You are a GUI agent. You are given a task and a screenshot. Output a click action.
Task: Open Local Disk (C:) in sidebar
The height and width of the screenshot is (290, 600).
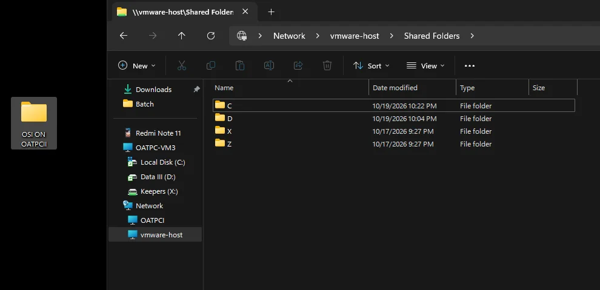[x=162, y=162]
